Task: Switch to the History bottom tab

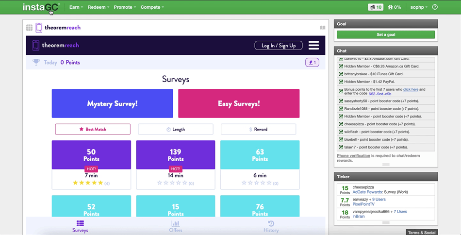Action: pos(271,226)
